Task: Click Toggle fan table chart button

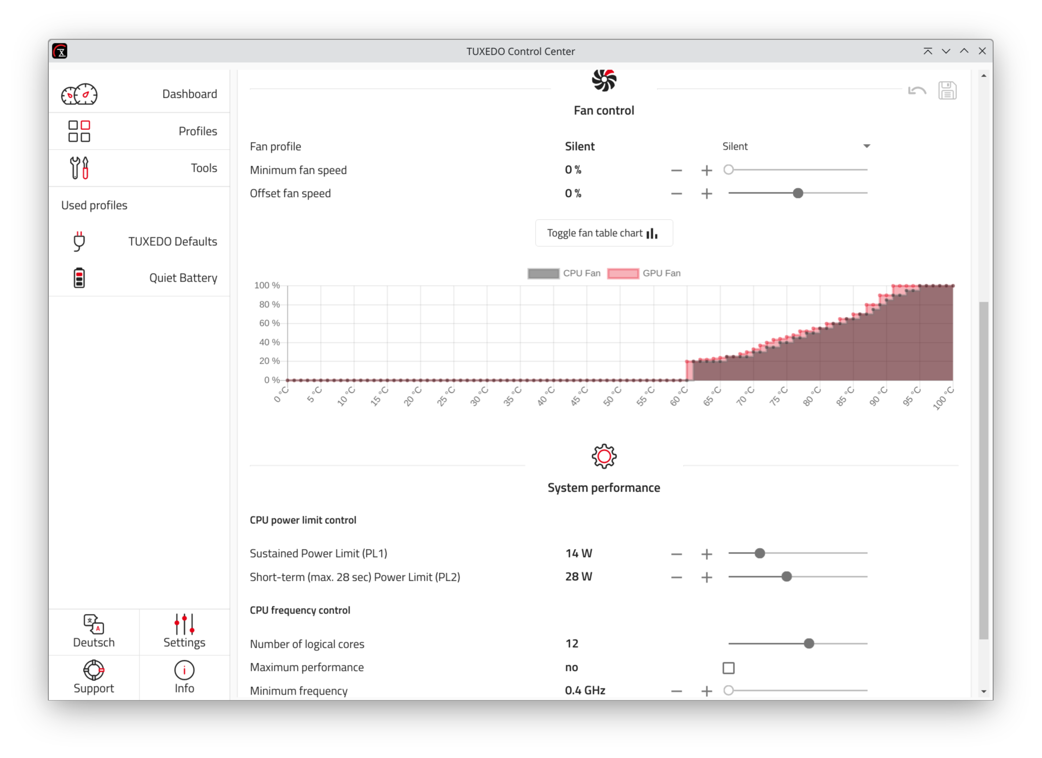Action: pos(604,233)
